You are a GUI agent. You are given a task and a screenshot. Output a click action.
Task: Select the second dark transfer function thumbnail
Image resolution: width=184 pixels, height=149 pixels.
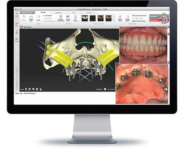(93, 18)
